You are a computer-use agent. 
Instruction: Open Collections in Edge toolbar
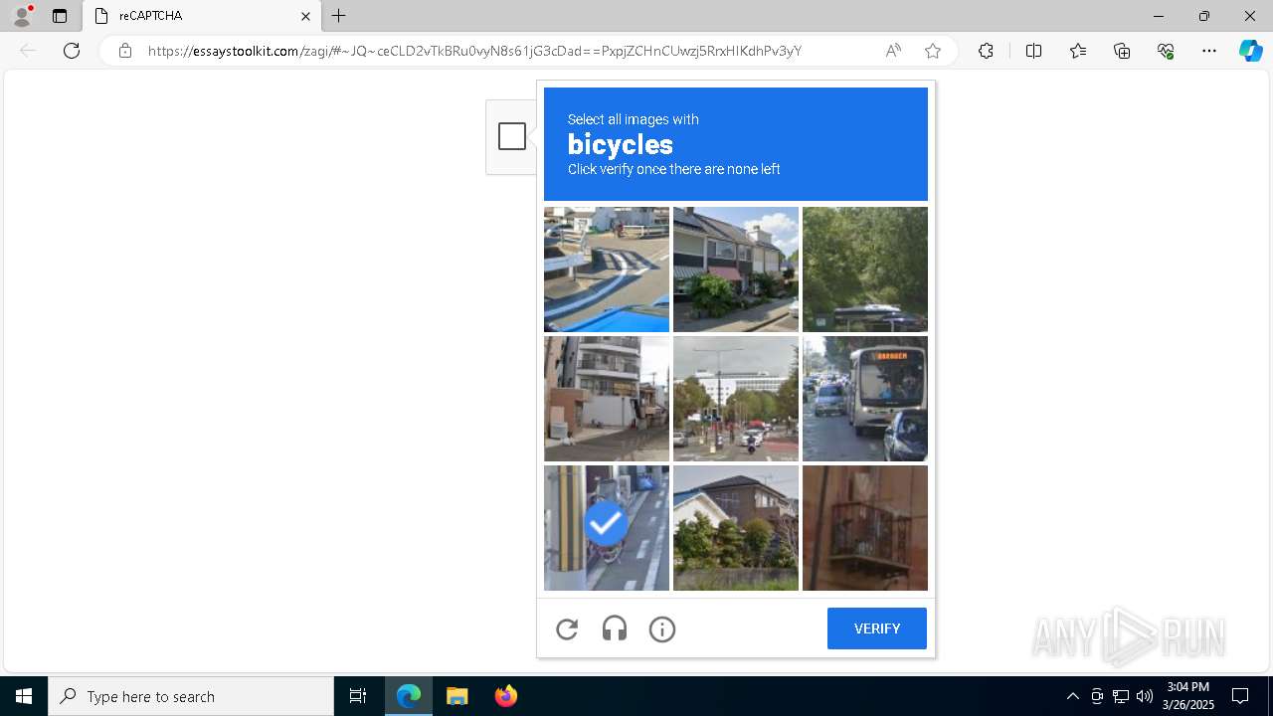(1122, 51)
